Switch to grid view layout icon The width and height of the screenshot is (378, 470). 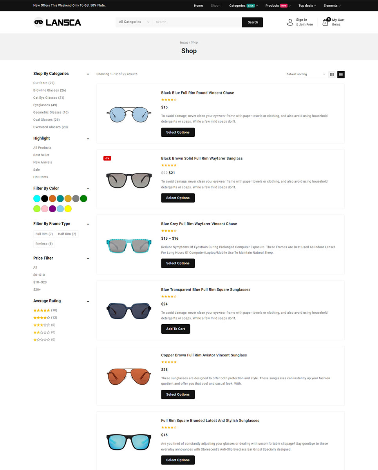click(332, 74)
